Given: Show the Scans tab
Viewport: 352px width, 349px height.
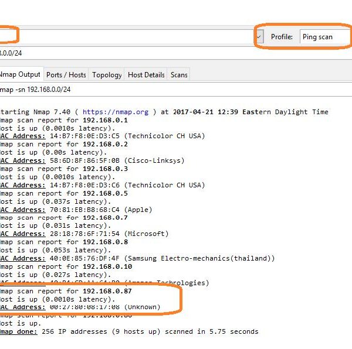Looking at the screenshot, I should [x=179, y=74].
